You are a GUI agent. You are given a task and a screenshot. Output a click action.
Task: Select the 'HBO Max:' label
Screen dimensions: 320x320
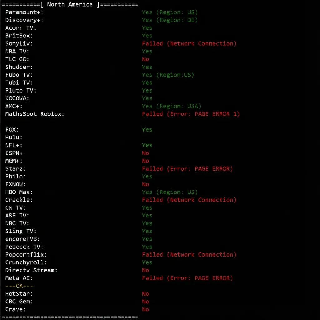[x=19, y=192]
